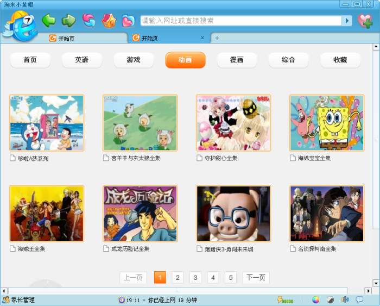Click 守护甜心全集 link
380x306 pixels.
coord(221,158)
